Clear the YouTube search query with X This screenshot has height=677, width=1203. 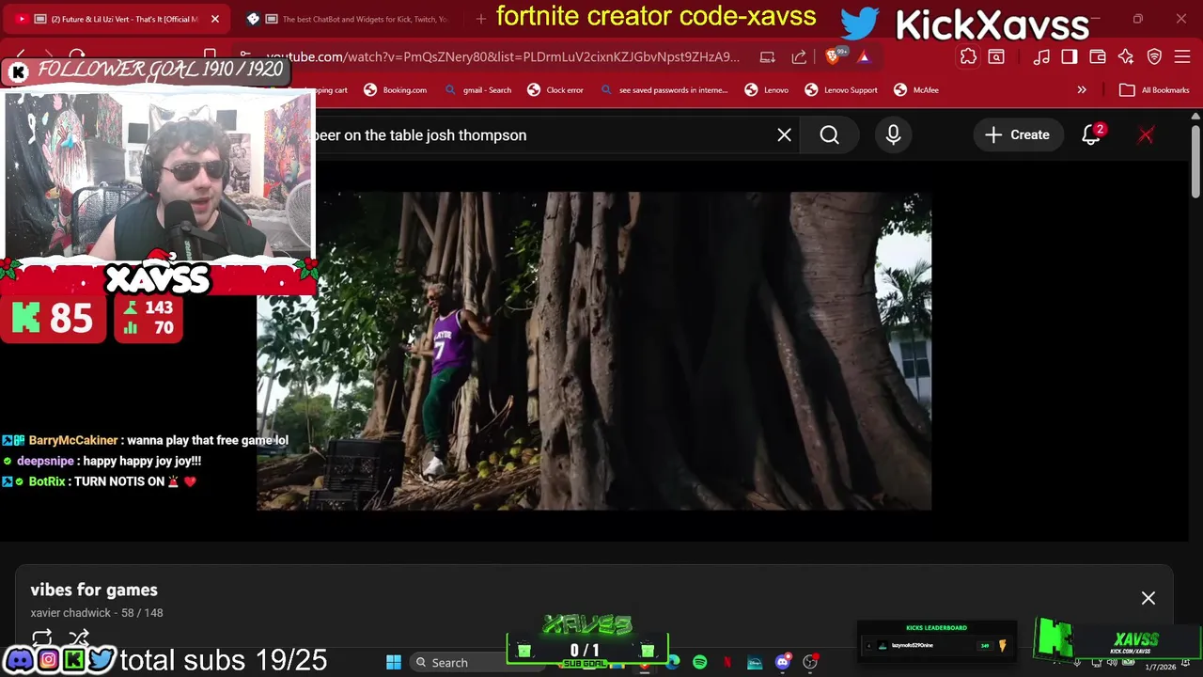pos(784,135)
